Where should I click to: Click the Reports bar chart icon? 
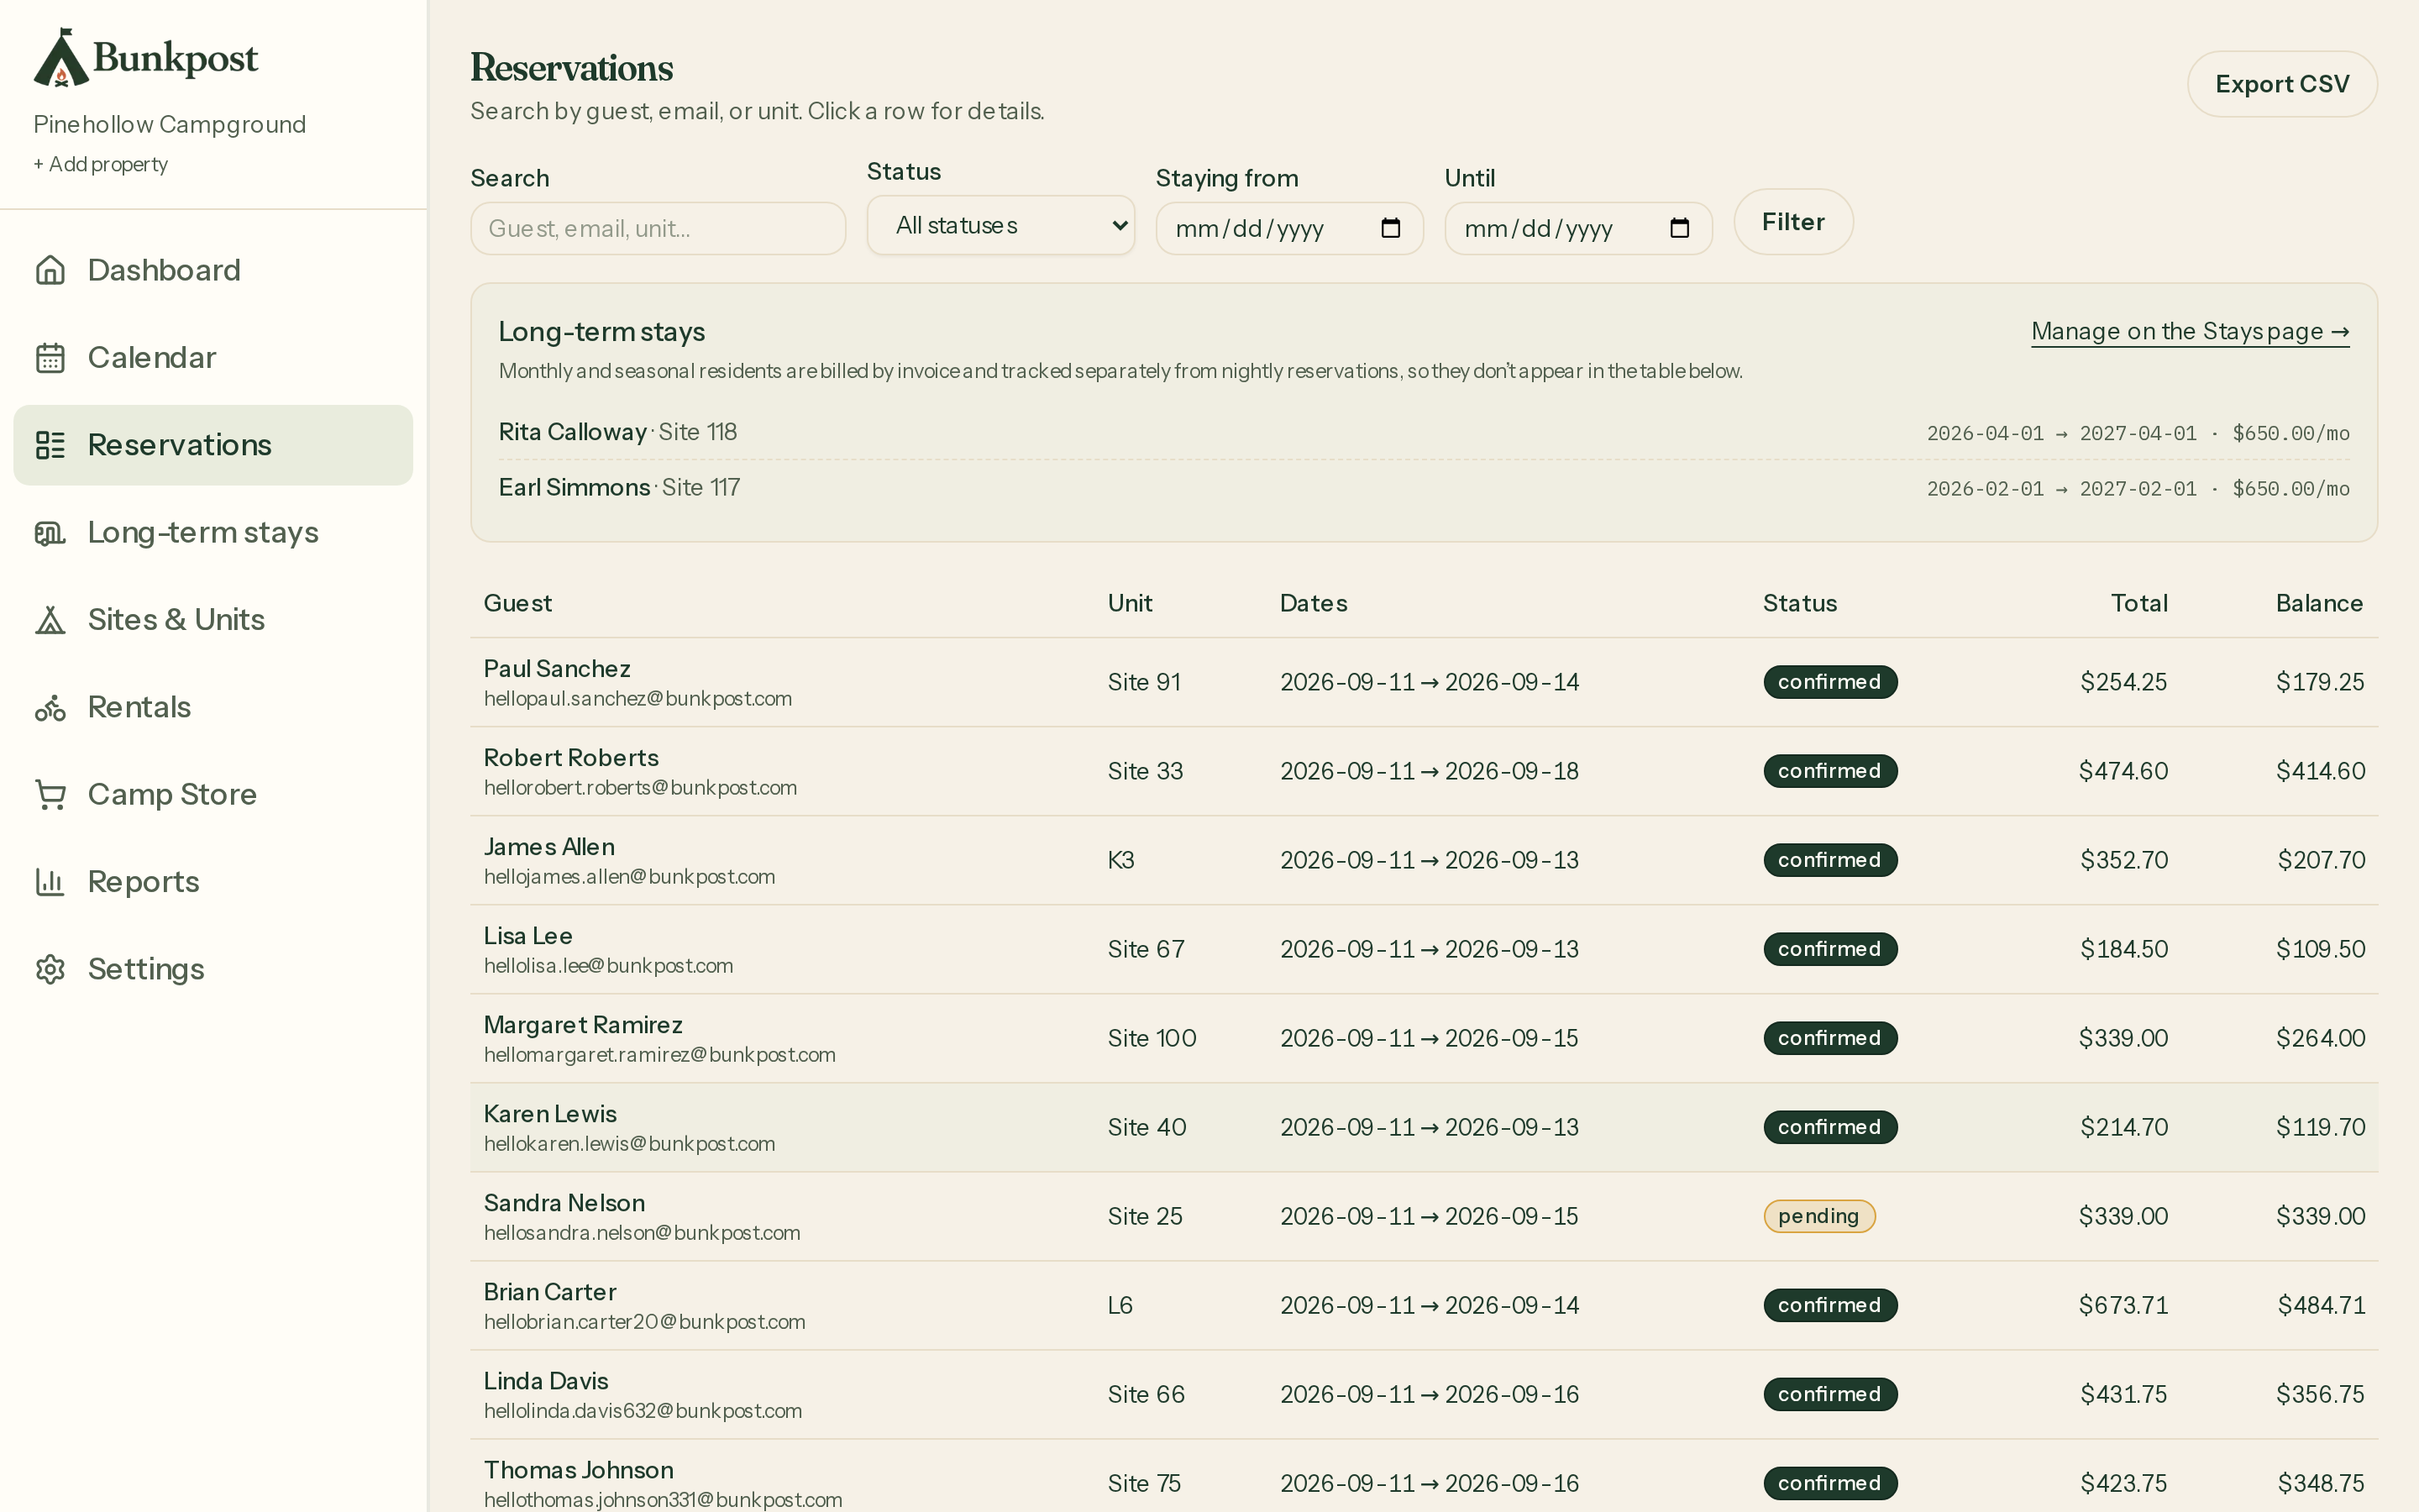[50, 882]
